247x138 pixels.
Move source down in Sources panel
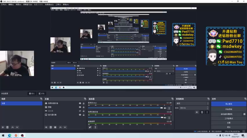point(65,127)
